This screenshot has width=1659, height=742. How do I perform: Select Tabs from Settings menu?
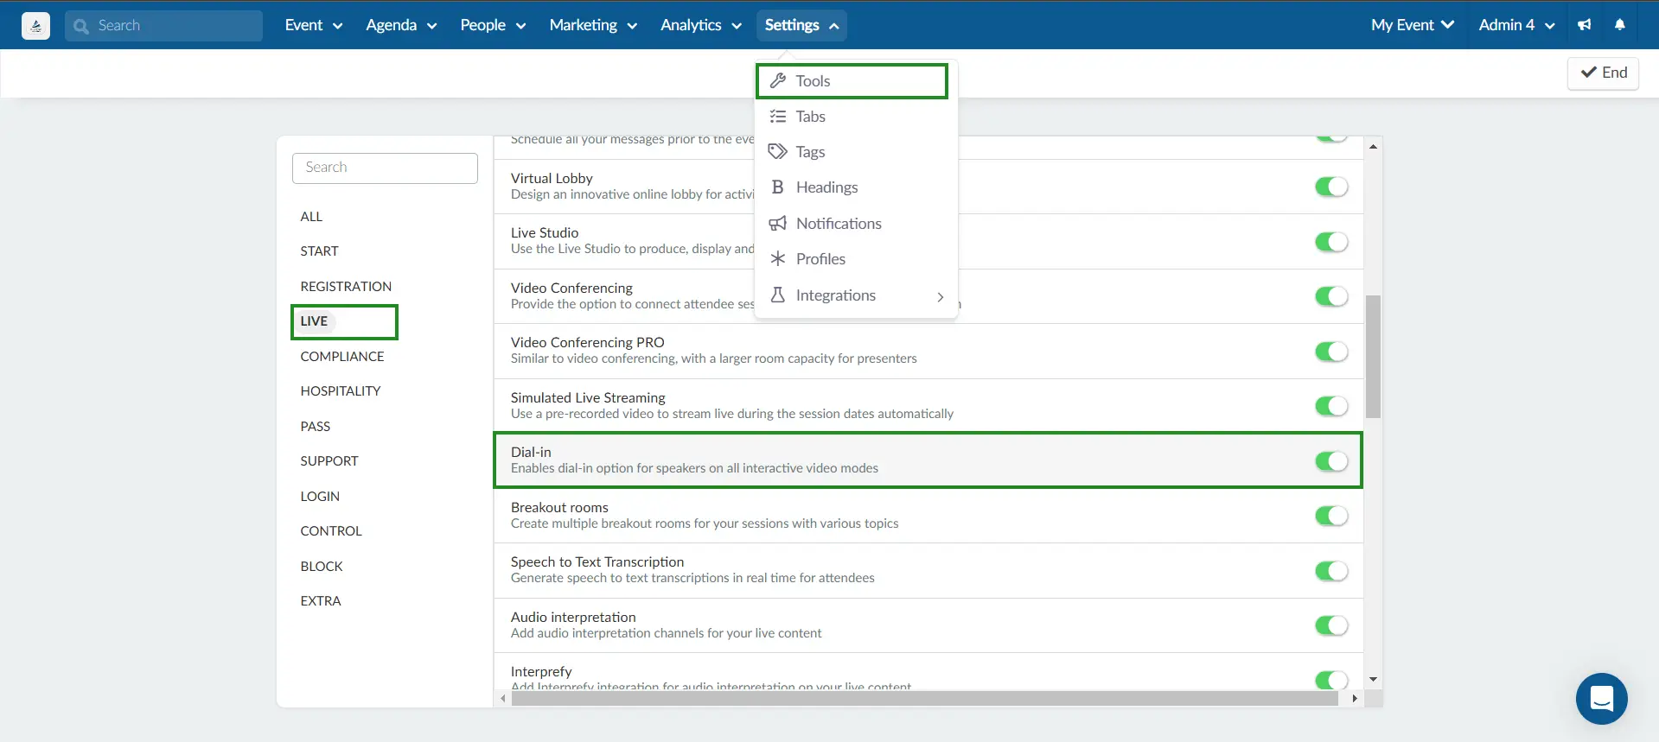[x=856, y=116]
